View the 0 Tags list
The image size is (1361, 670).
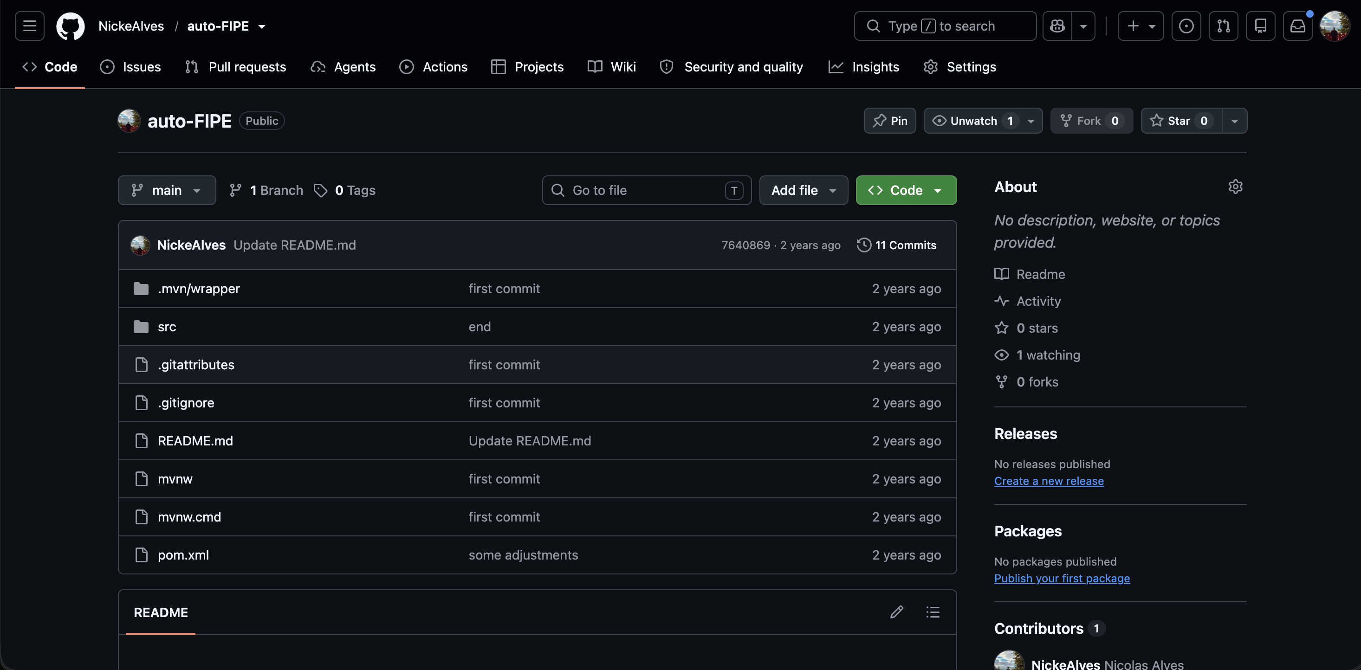[x=344, y=190]
